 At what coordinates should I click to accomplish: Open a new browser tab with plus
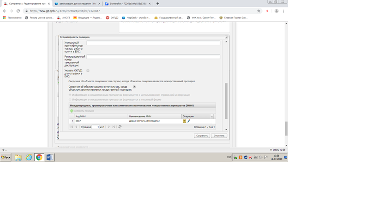158,4
